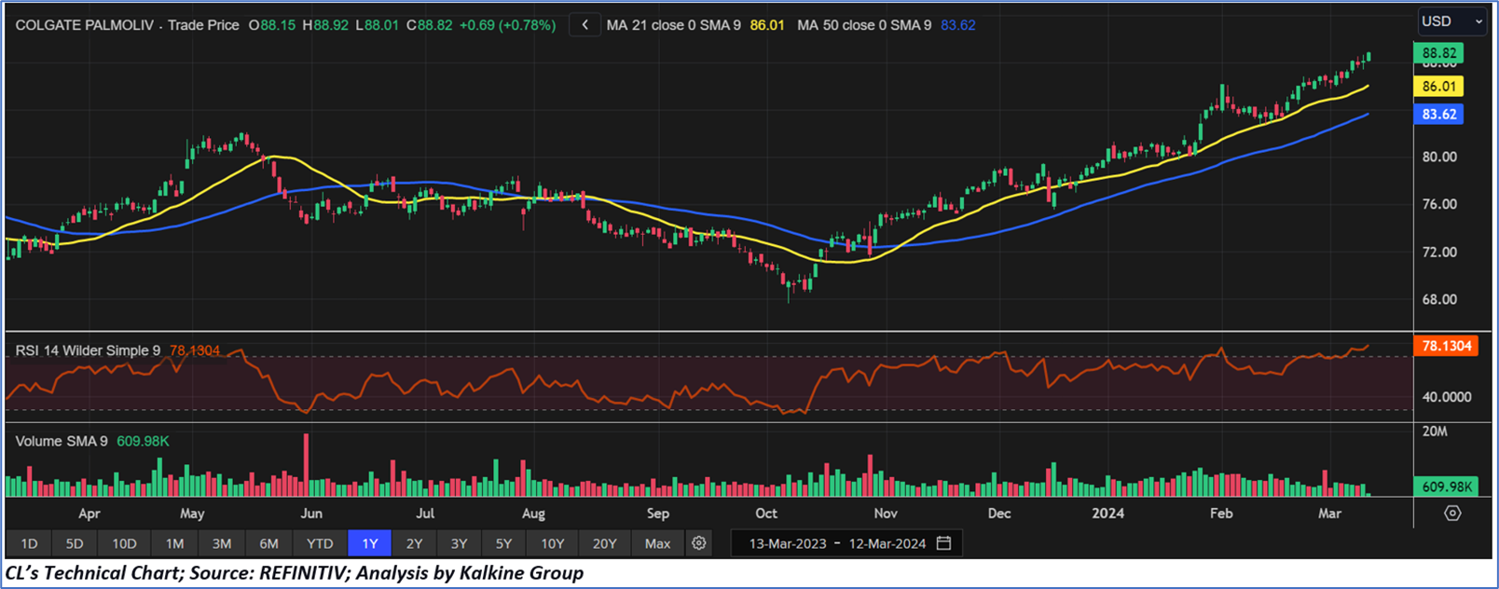Screen dimensions: 1499x589
Task: Click the 72.00 price axis label
Action: (x=1439, y=252)
